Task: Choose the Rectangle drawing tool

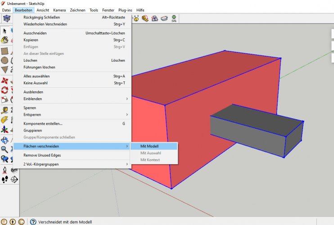Action: [5, 51]
